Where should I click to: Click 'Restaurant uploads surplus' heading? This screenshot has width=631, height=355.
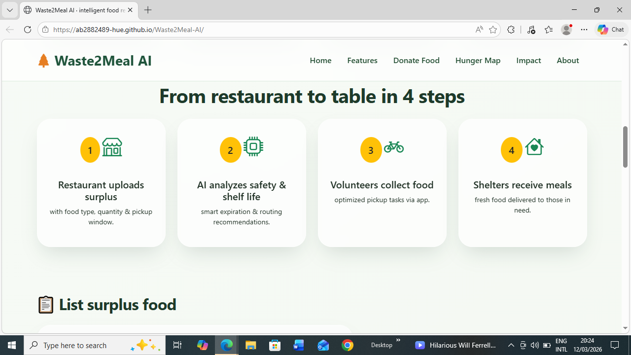click(101, 191)
